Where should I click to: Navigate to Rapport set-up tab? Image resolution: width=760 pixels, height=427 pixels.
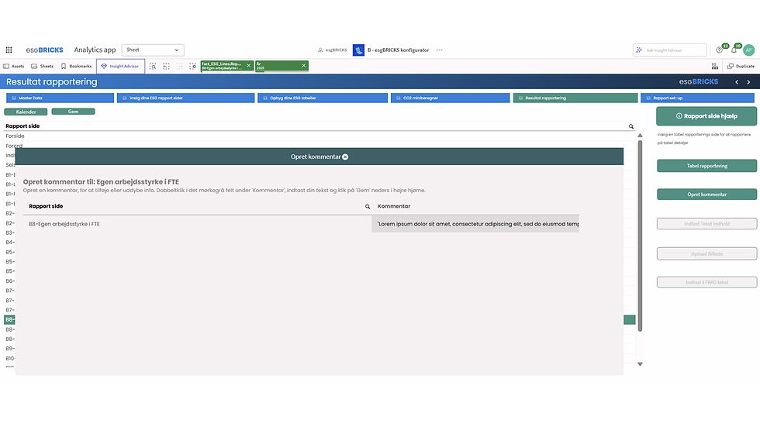[x=697, y=98]
